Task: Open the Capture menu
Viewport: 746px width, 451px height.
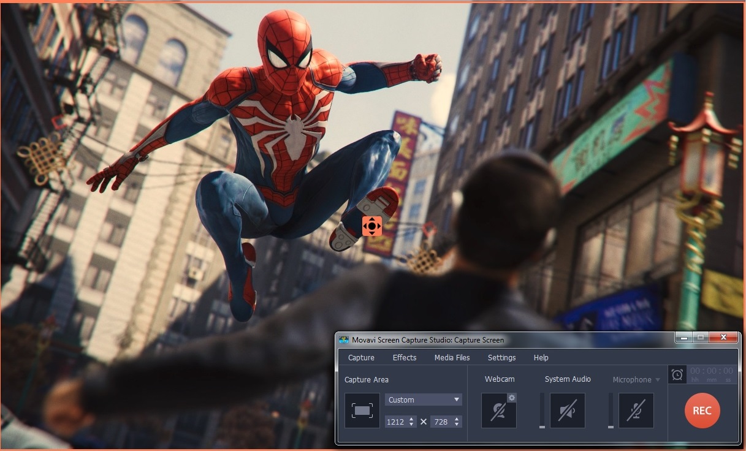Action: [x=361, y=357]
